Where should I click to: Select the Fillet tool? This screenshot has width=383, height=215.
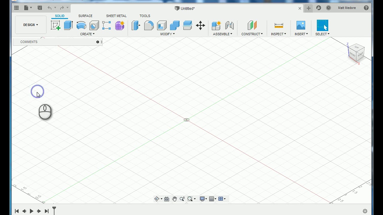coord(149,25)
